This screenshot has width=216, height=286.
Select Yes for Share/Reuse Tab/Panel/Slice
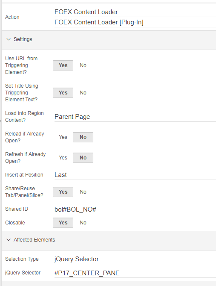[x=63, y=192]
